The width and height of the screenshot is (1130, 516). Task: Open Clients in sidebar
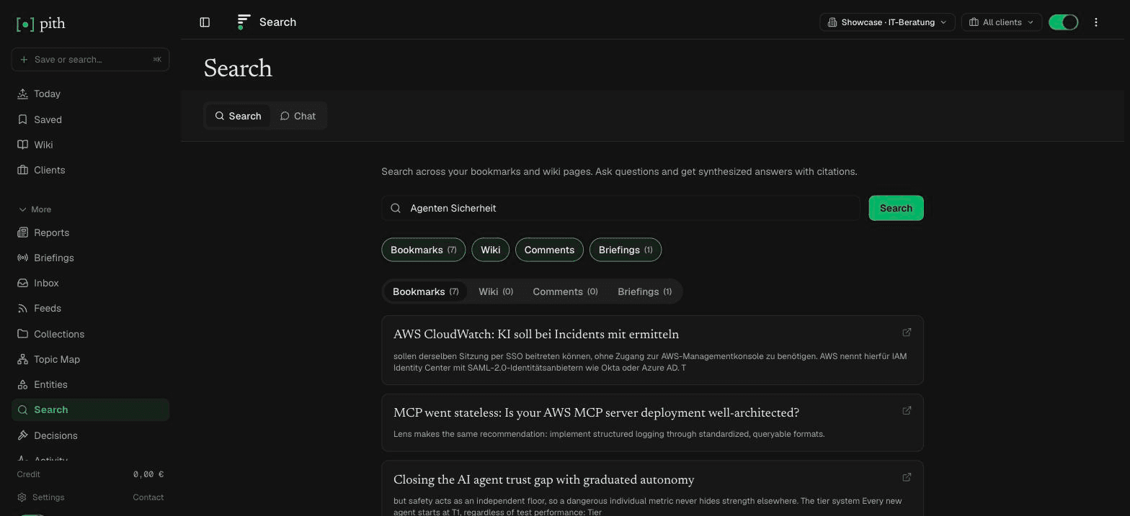(x=90, y=170)
